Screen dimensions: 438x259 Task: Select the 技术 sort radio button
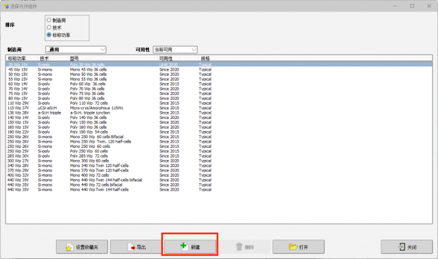tap(50, 27)
